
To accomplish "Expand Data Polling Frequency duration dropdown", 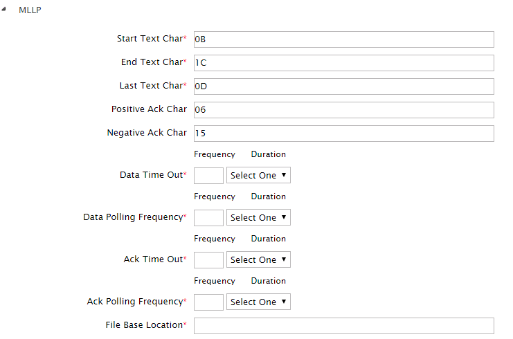I will 258,217.
